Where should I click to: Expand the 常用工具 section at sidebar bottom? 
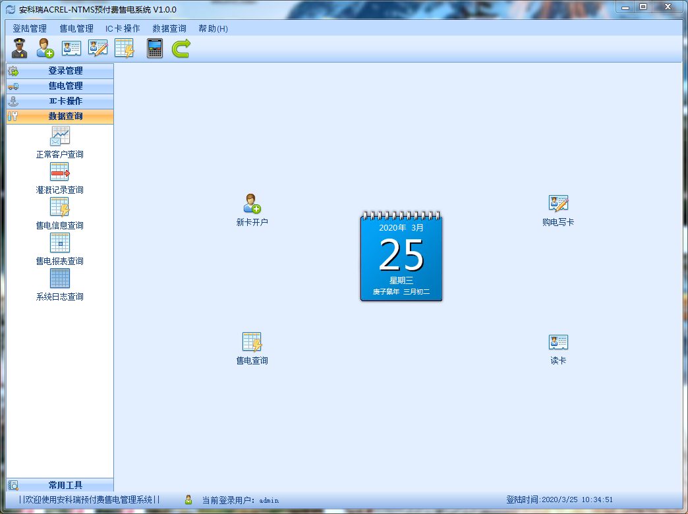tap(60, 485)
